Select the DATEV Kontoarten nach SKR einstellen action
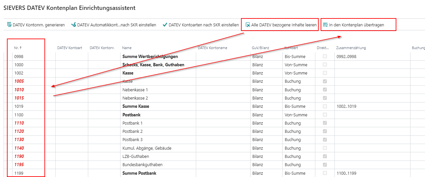Image resolution: width=425 pixels, height=177 pixels. (x=203, y=25)
